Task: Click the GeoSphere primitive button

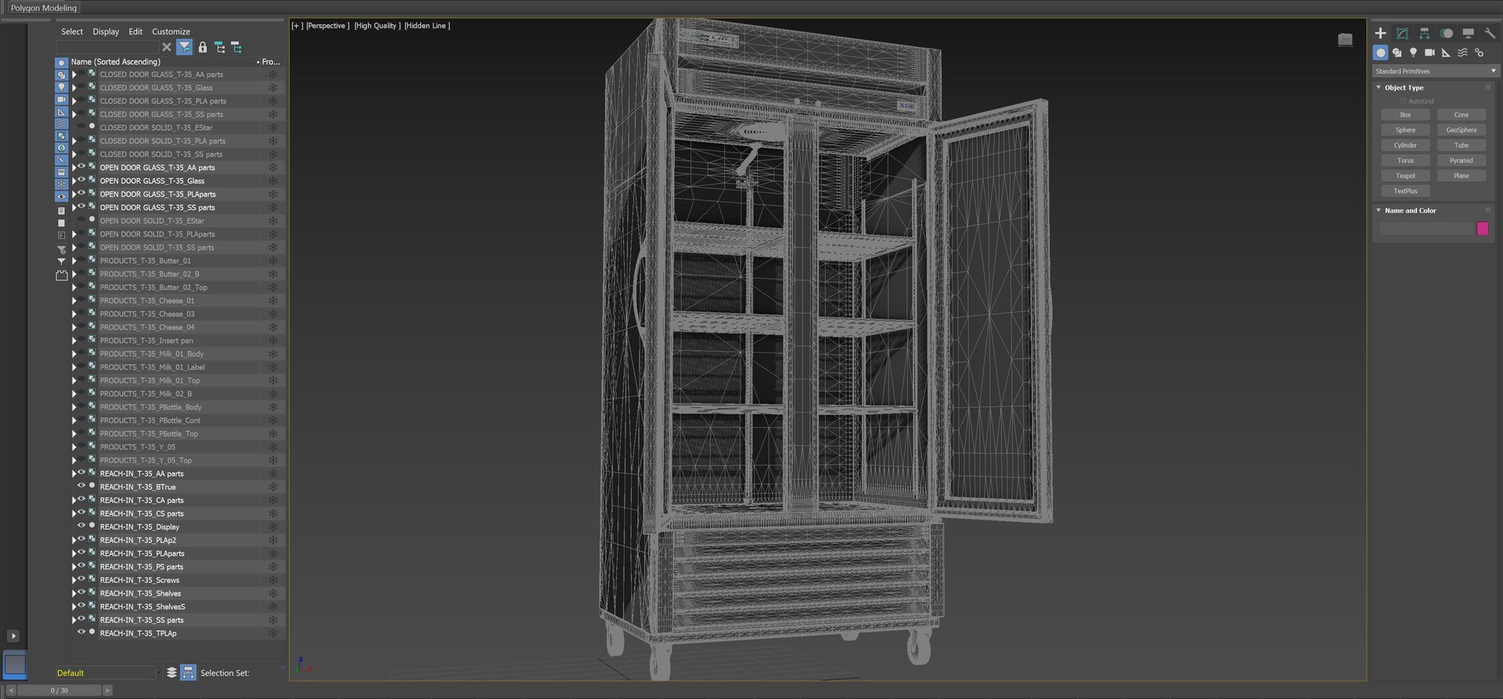Action: coord(1461,130)
